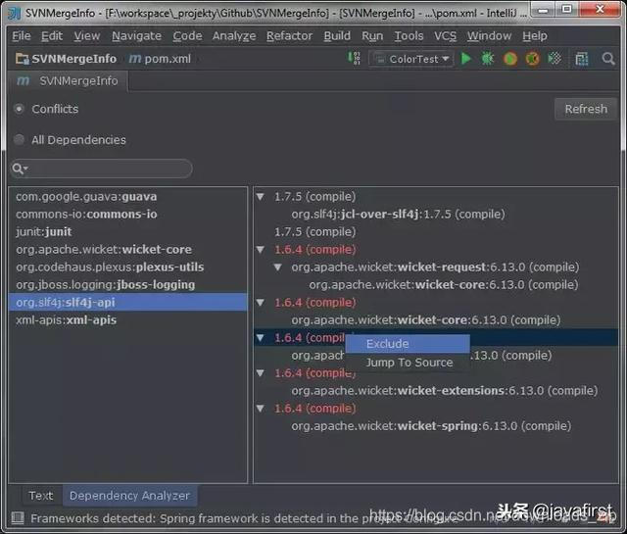The width and height of the screenshot is (627, 534).
Task: Open the Navigate menu
Action: coord(136,36)
